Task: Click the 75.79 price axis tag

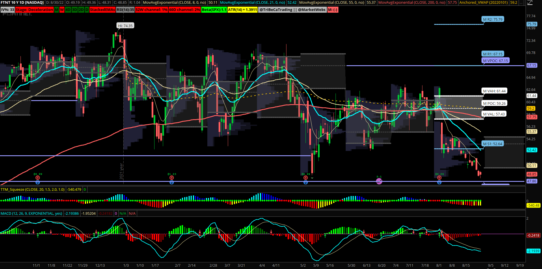Action: pyautogui.click(x=532, y=24)
